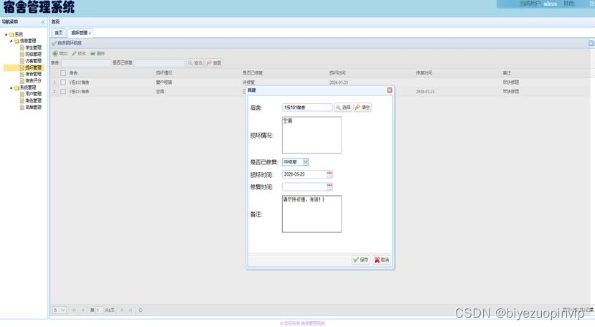Click the 宿舍 input field in dialog

[307, 108]
